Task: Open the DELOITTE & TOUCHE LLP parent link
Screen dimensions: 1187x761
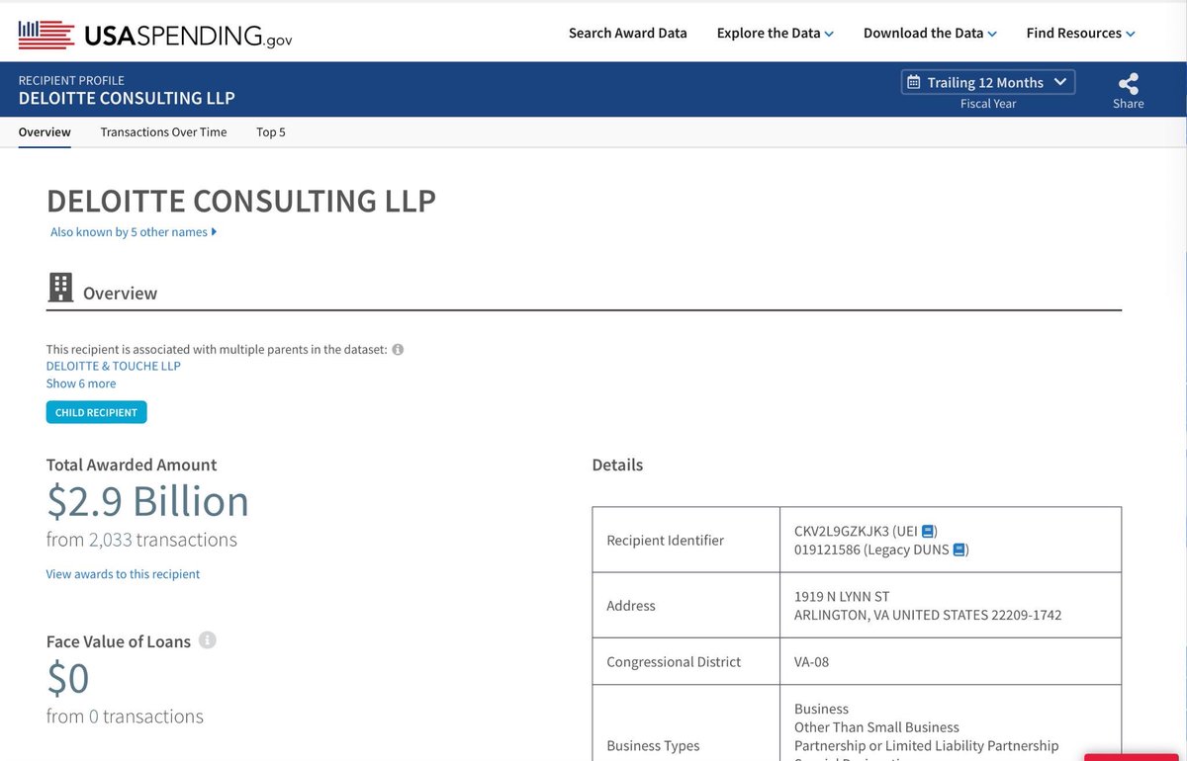Action: point(114,366)
